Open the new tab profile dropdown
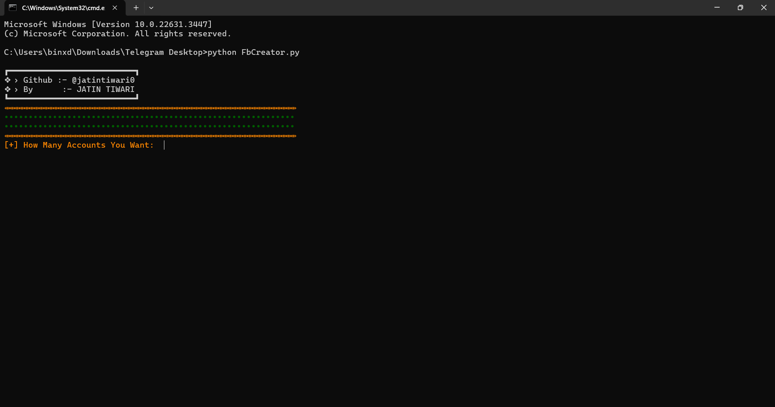The width and height of the screenshot is (775, 407). [151, 8]
